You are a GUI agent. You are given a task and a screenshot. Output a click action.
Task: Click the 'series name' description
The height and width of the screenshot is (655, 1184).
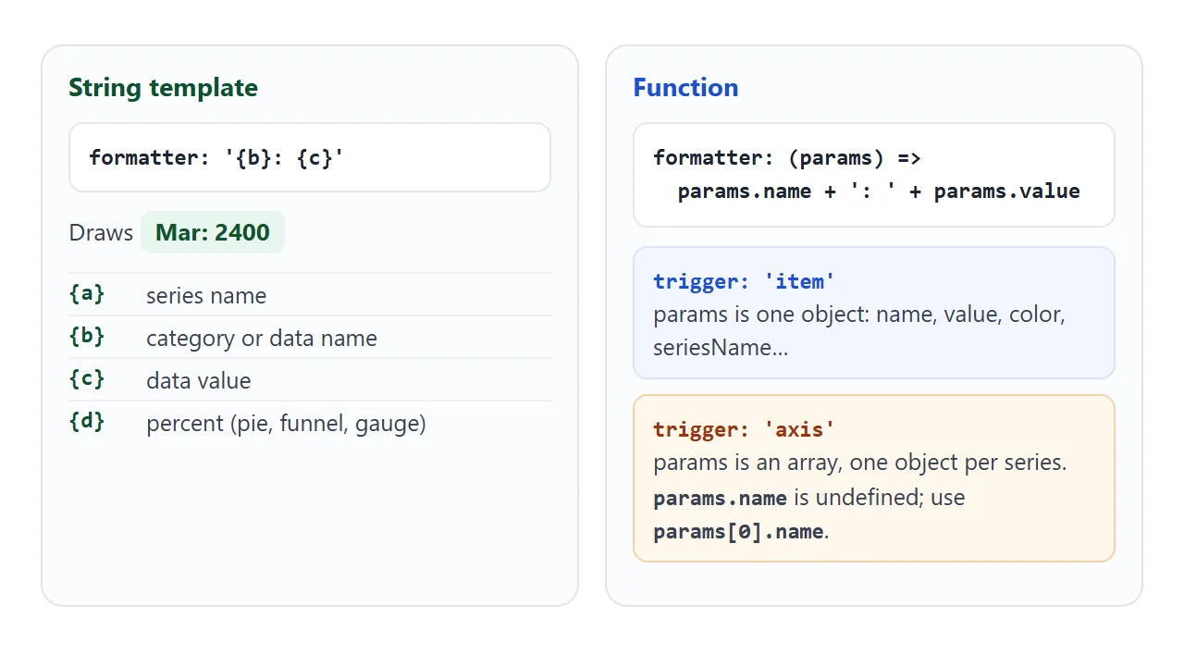point(206,296)
